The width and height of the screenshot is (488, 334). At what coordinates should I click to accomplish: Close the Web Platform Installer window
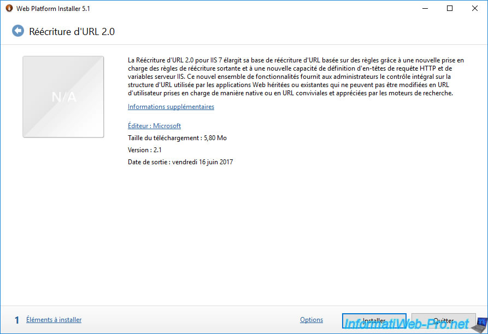pos(475,8)
